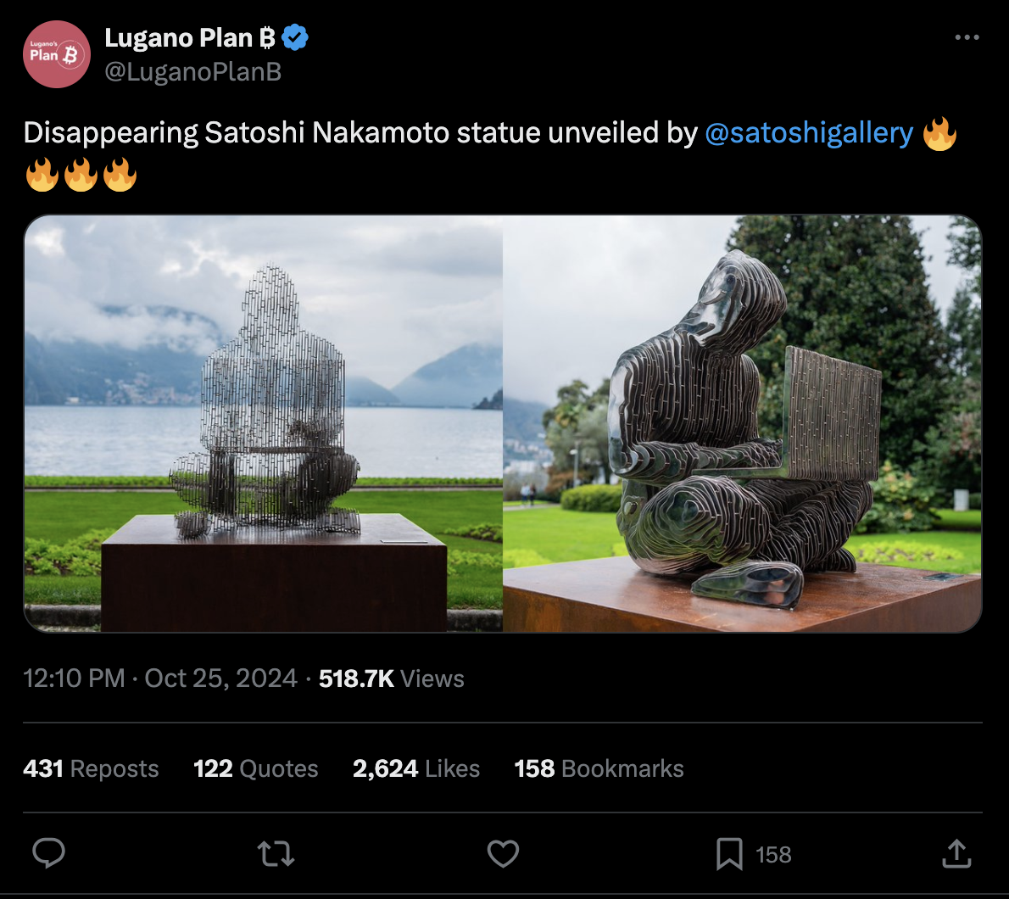
Task: View the list of 431 Reposts
Action: pyautogui.click(x=91, y=768)
